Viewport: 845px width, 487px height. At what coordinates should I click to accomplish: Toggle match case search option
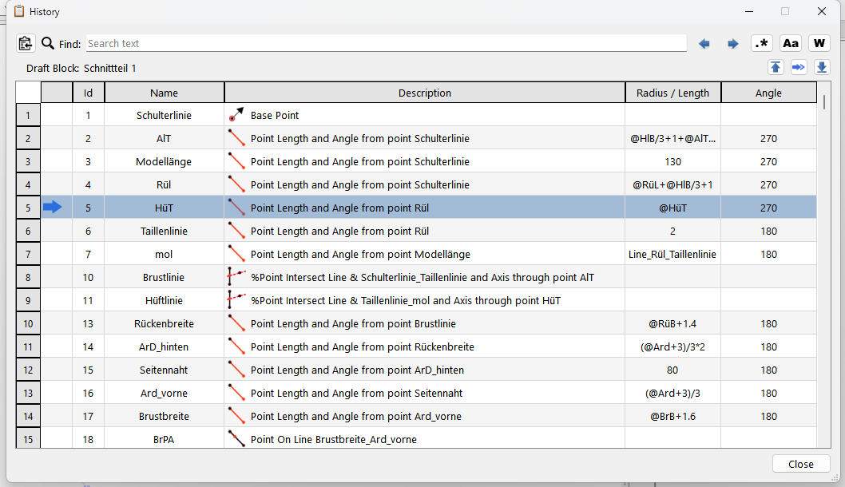[x=790, y=44]
